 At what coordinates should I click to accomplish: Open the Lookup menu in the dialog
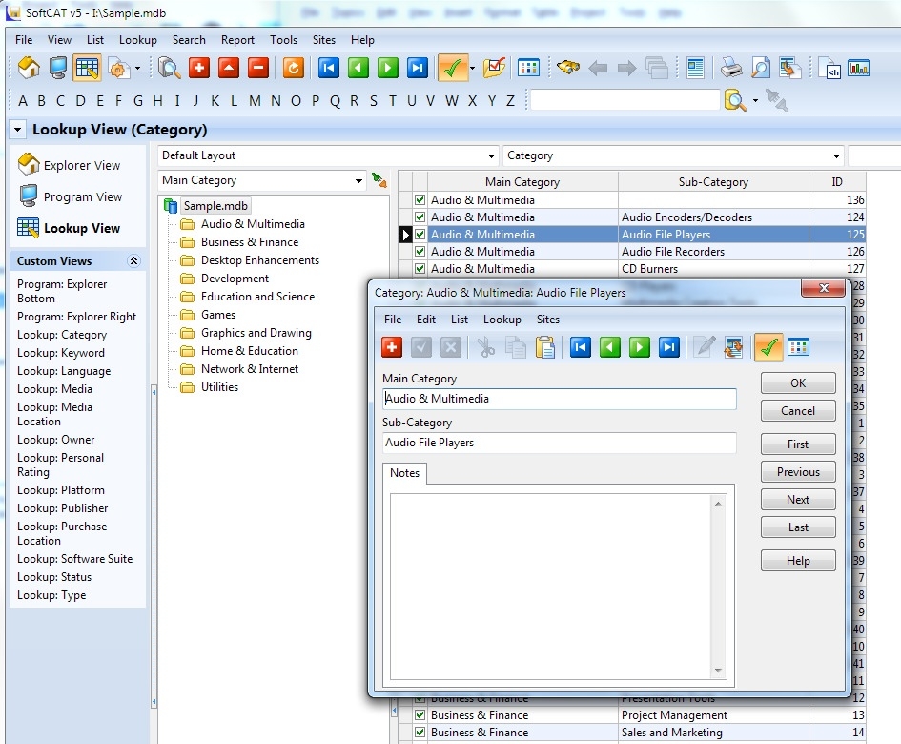(x=502, y=320)
